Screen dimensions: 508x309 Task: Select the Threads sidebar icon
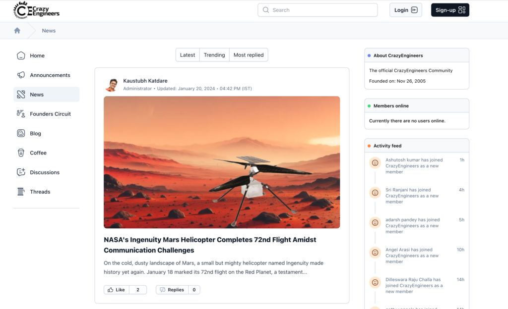pyautogui.click(x=21, y=192)
